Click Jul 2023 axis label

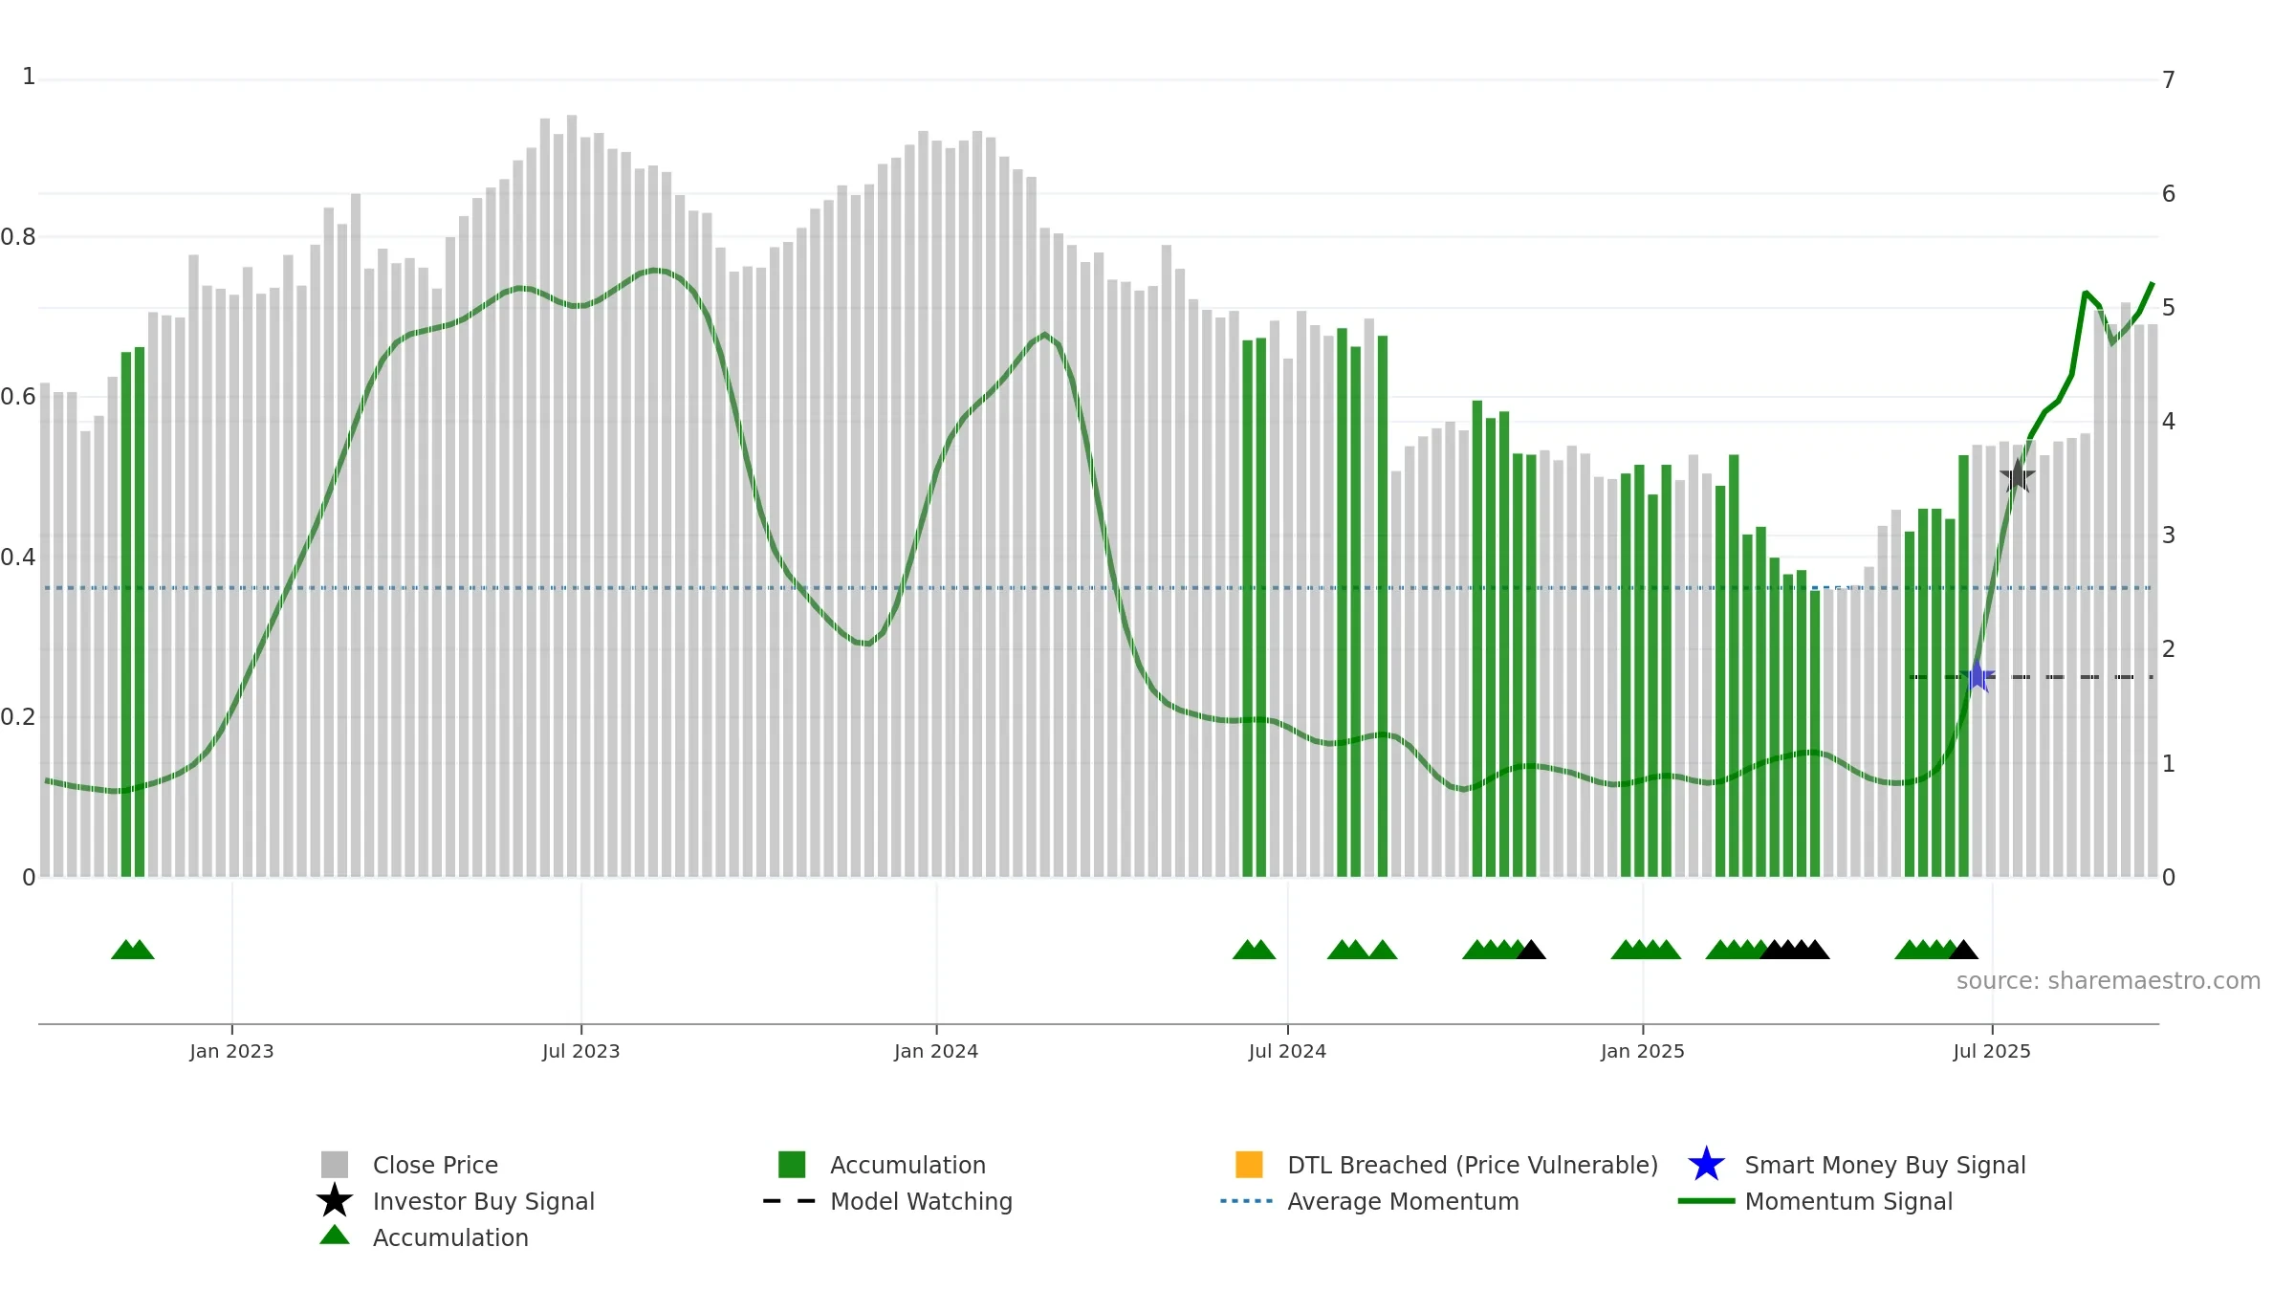click(581, 1052)
